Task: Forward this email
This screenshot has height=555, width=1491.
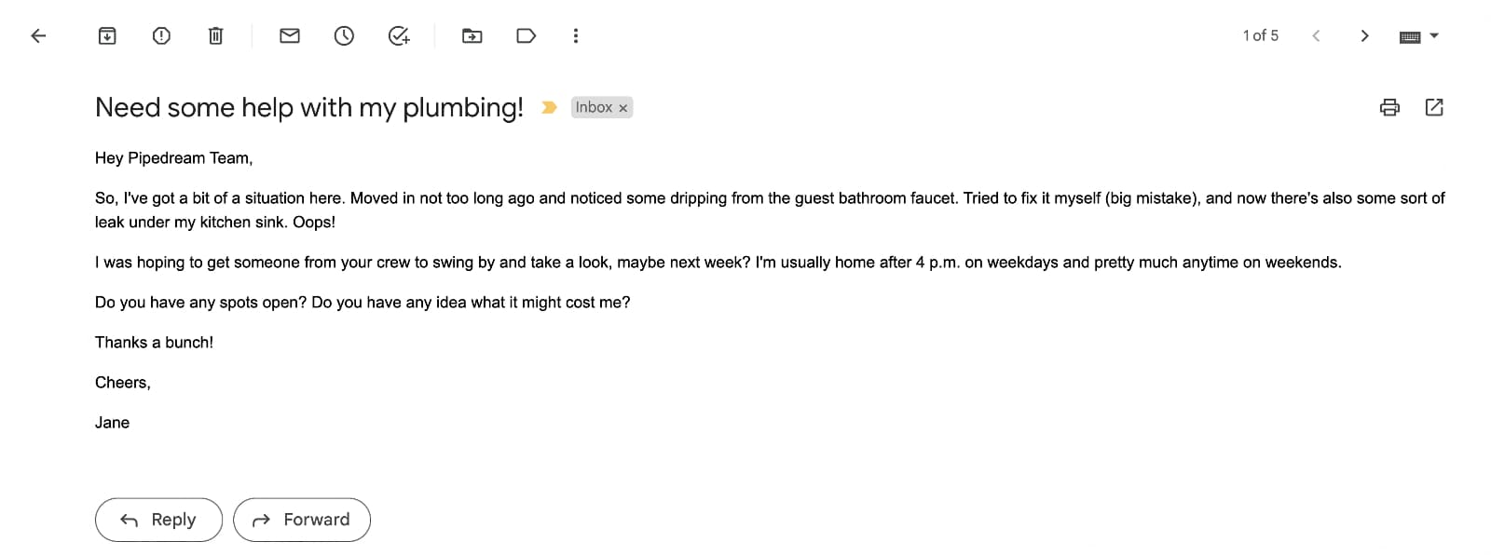Action: click(301, 520)
